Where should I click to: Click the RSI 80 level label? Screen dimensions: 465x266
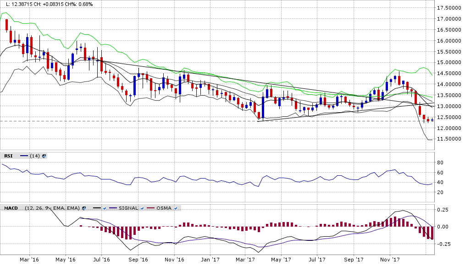[440, 163]
